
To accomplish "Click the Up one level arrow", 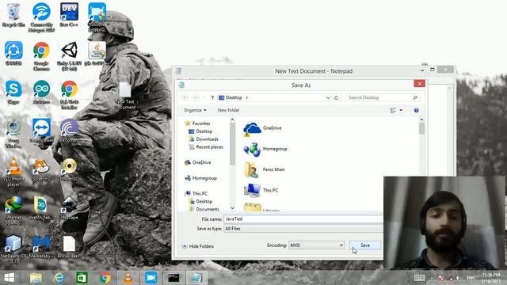I will click(x=212, y=97).
